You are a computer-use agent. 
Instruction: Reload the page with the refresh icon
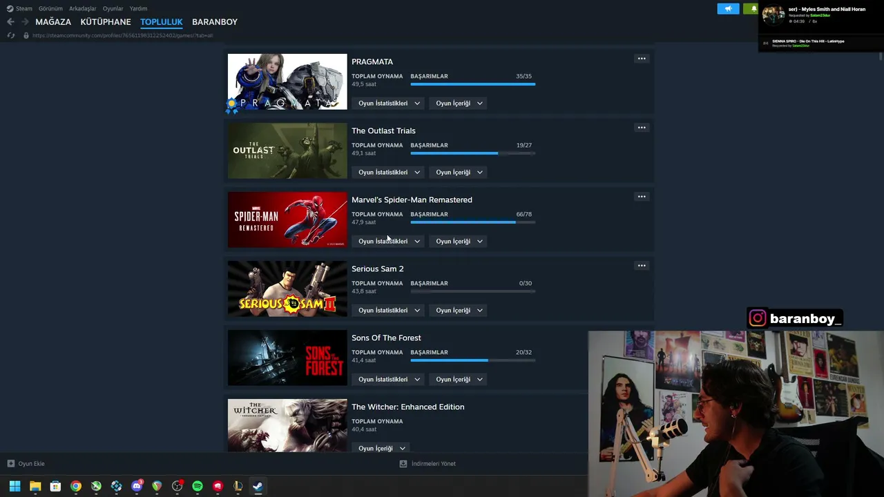tap(10, 35)
